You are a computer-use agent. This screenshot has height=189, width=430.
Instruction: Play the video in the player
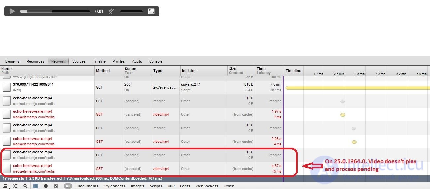point(12,11)
